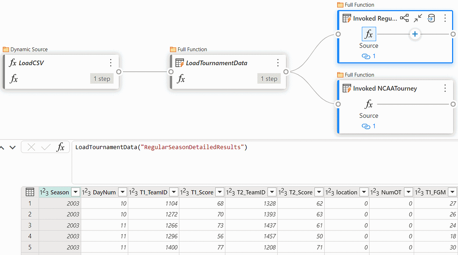Click share/lineage icon on Invoked Regu... node
The height and width of the screenshot is (255, 458).
(404, 18)
